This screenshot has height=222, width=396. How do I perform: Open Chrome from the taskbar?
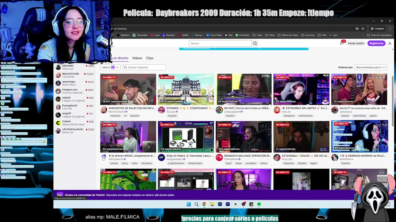204,204
